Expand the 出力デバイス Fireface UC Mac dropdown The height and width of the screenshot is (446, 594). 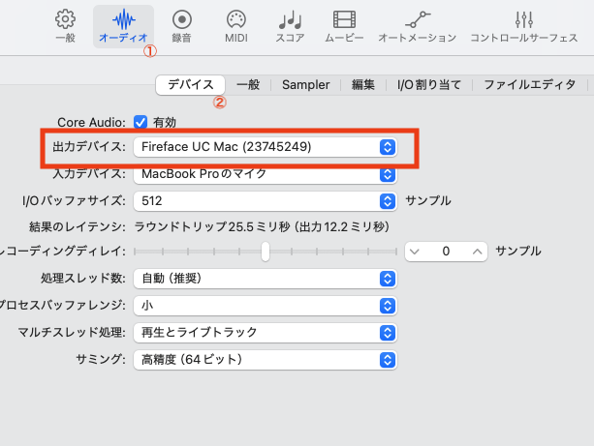pyautogui.click(x=265, y=147)
